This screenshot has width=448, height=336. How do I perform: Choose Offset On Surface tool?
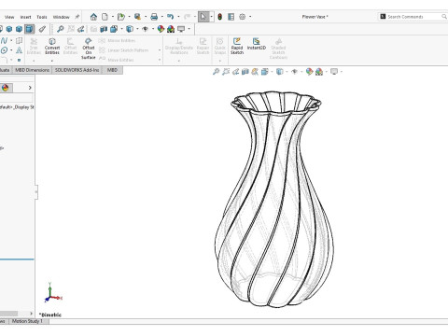click(89, 49)
